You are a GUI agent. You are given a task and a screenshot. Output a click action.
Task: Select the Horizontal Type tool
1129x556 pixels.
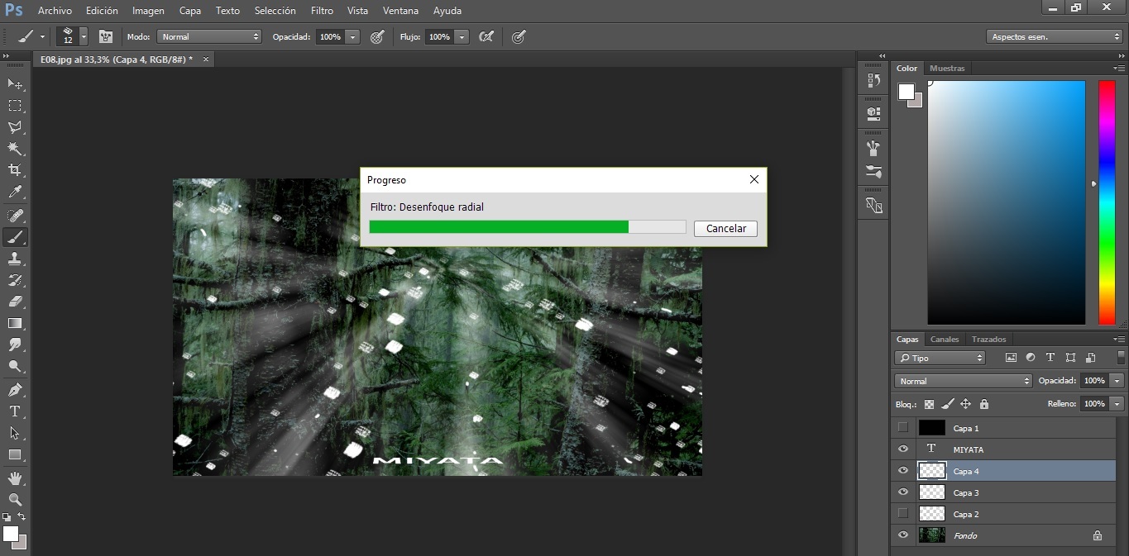tap(15, 411)
